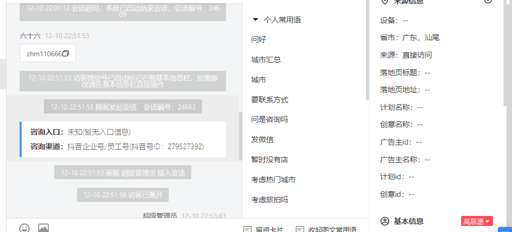512x232 pixels.
Task: Click the 创意id row
Action: [397, 194]
